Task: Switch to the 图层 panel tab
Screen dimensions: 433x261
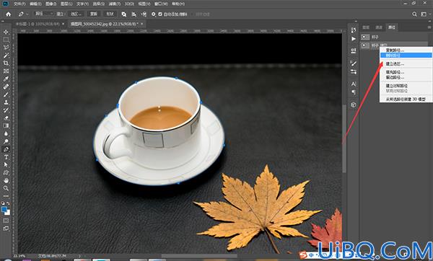Action: pyautogui.click(x=366, y=27)
